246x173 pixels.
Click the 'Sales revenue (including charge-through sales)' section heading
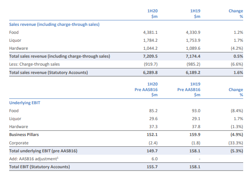(54, 24)
